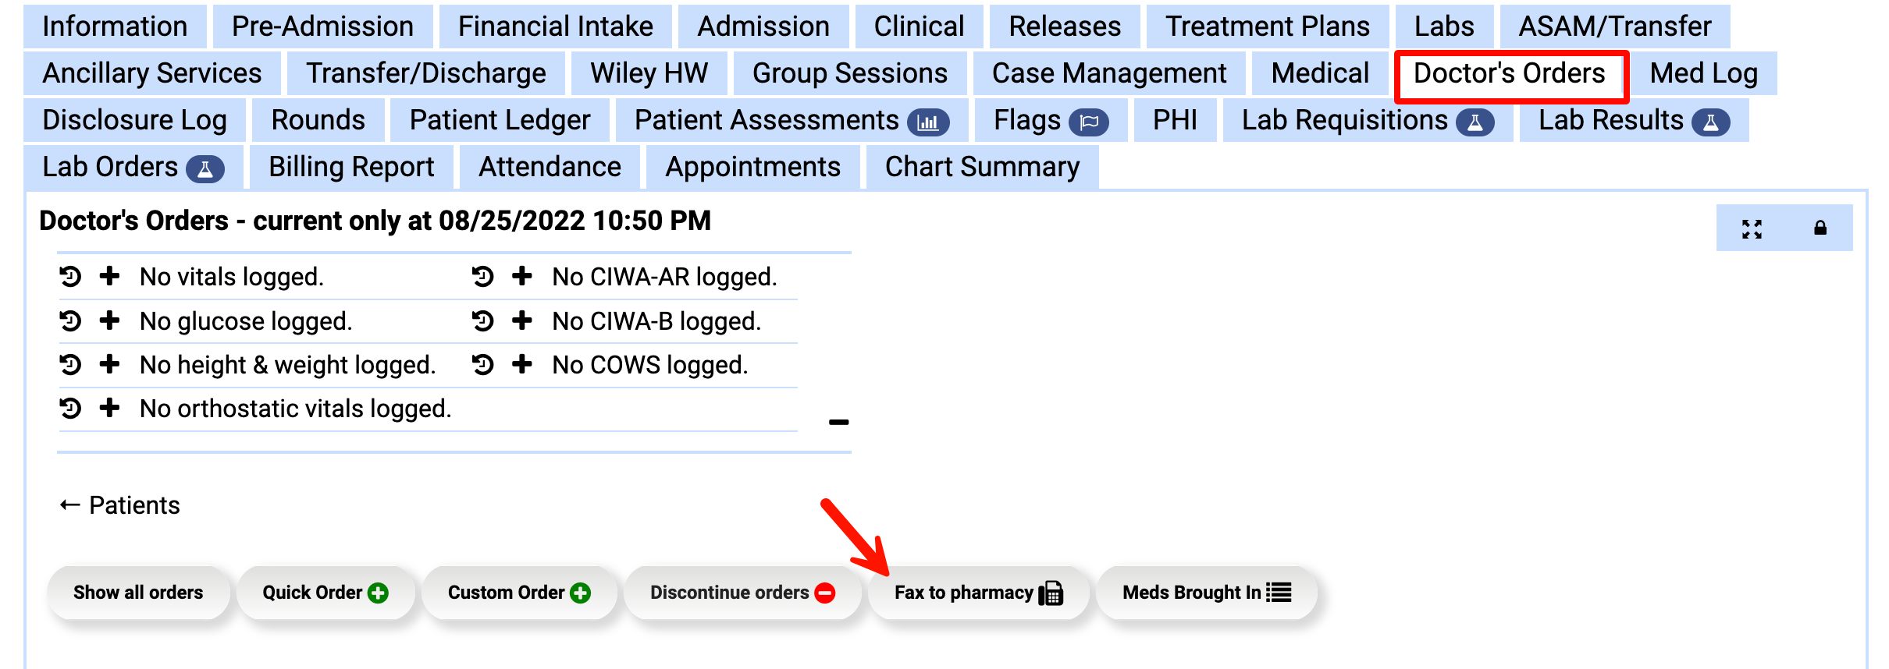Click Custom Order button

[518, 593]
